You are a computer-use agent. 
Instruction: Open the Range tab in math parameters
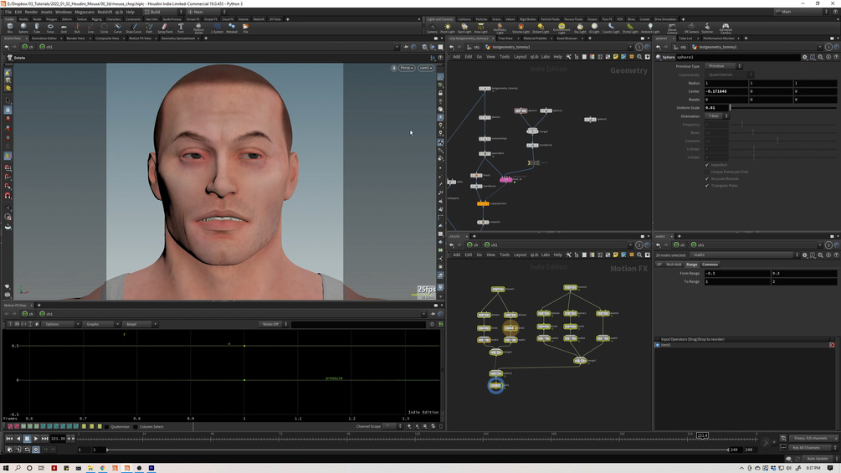click(x=692, y=265)
